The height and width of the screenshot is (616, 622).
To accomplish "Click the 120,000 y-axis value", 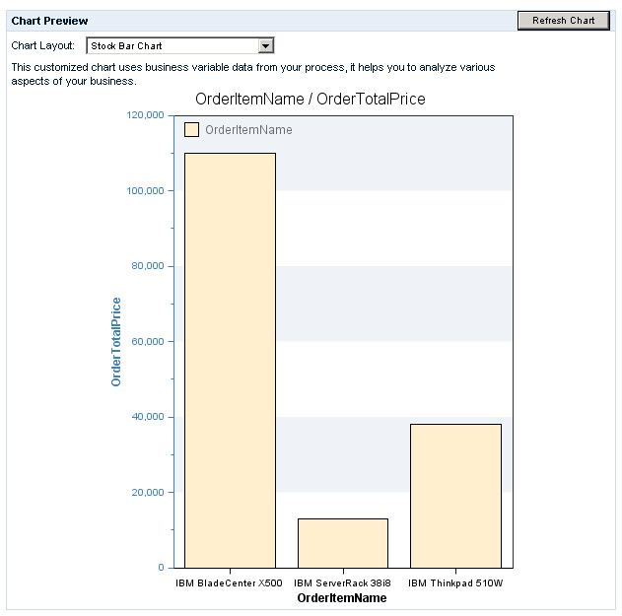I will pyautogui.click(x=145, y=115).
